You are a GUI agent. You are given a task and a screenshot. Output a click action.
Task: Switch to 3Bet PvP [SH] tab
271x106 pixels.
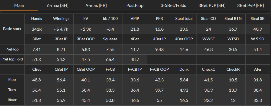[212, 5]
